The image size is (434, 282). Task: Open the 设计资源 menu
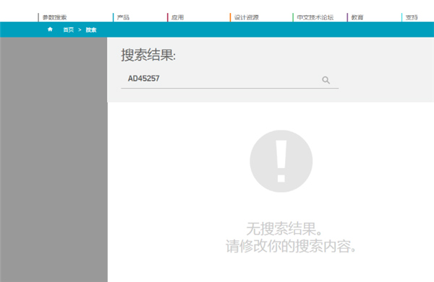point(247,17)
